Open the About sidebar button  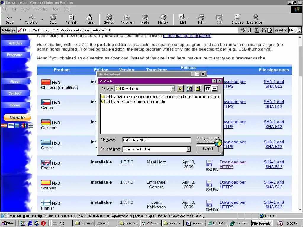tap(15, 82)
